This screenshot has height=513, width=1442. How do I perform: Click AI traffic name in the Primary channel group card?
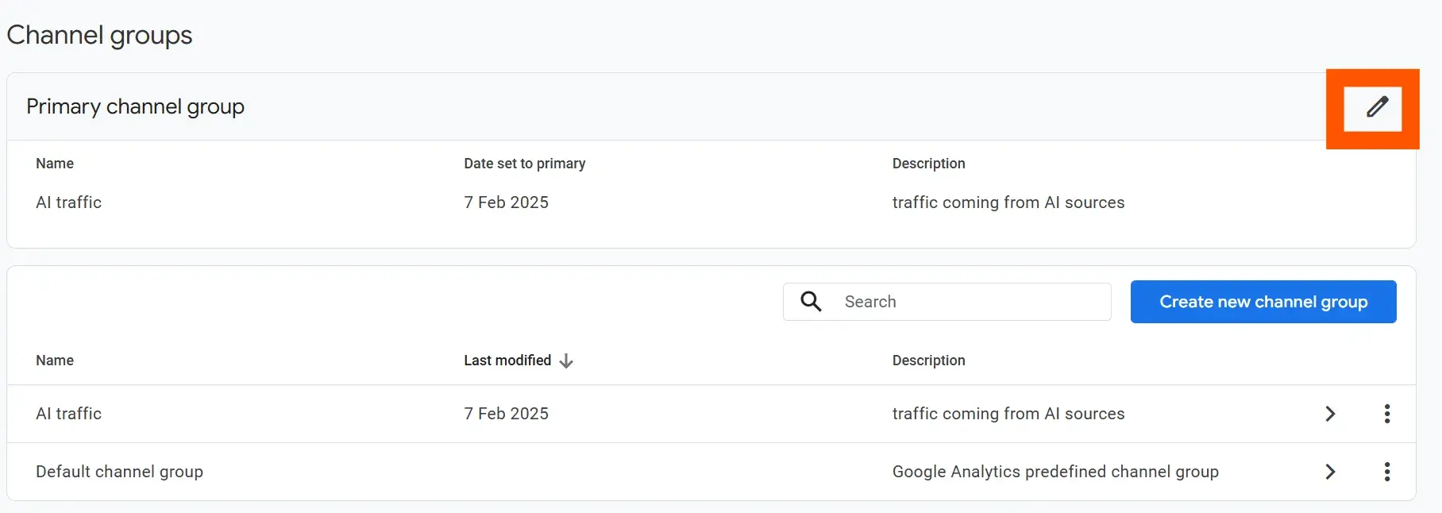(68, 202)
